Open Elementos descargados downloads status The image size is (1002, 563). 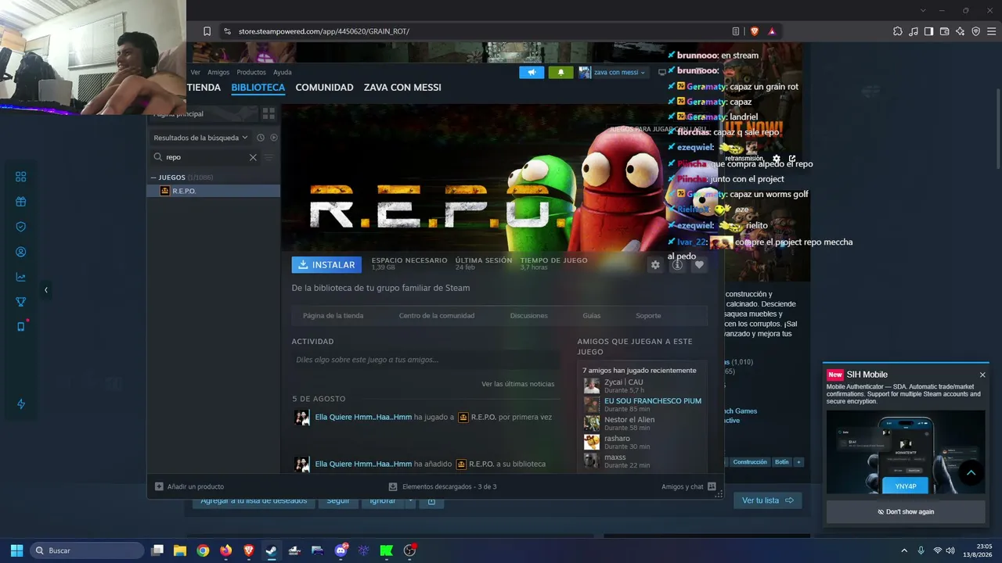click(442, 486)
